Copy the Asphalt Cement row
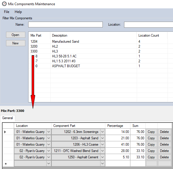 click(151, 157)
